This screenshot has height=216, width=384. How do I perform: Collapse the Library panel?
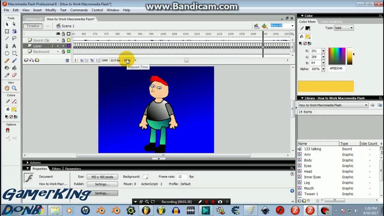tap(302, 98)
